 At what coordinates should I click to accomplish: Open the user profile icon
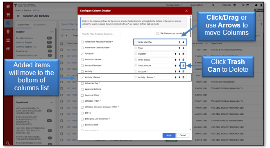coord(261,5)
